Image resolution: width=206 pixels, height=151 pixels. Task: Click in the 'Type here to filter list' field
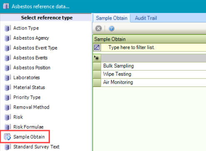154,47
